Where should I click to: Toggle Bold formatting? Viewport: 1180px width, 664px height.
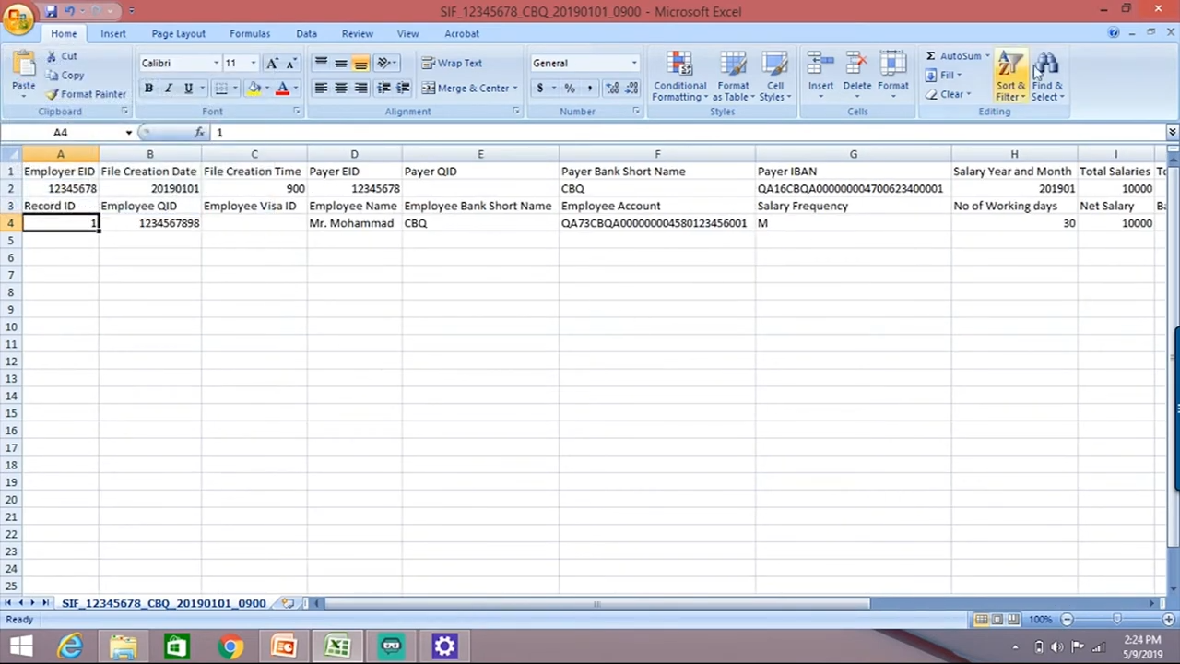[x=148, y=88]
